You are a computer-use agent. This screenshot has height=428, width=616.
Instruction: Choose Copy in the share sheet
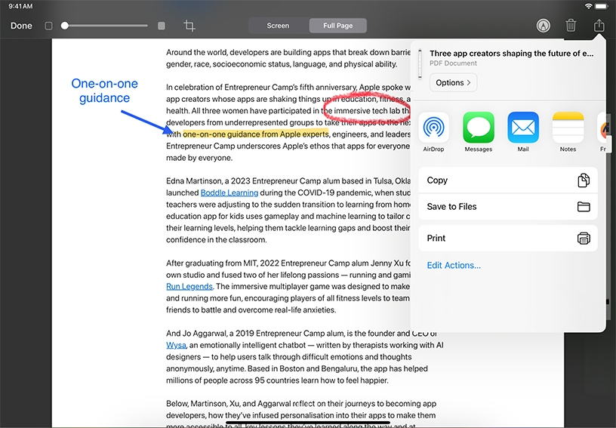click(507, 180)
